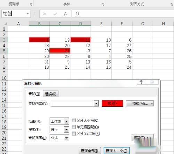Select row 15 header

[4, 105]
